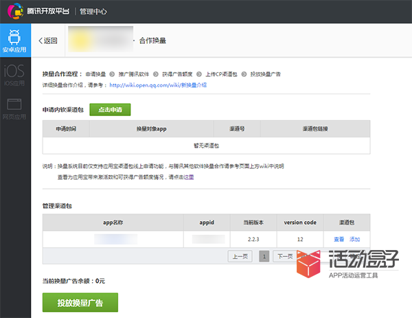Viewport: 412px width, 318px height.
Task: Click 查看 in the 渠道包 column
Action: pyautogui.click(x=339, y=239)
